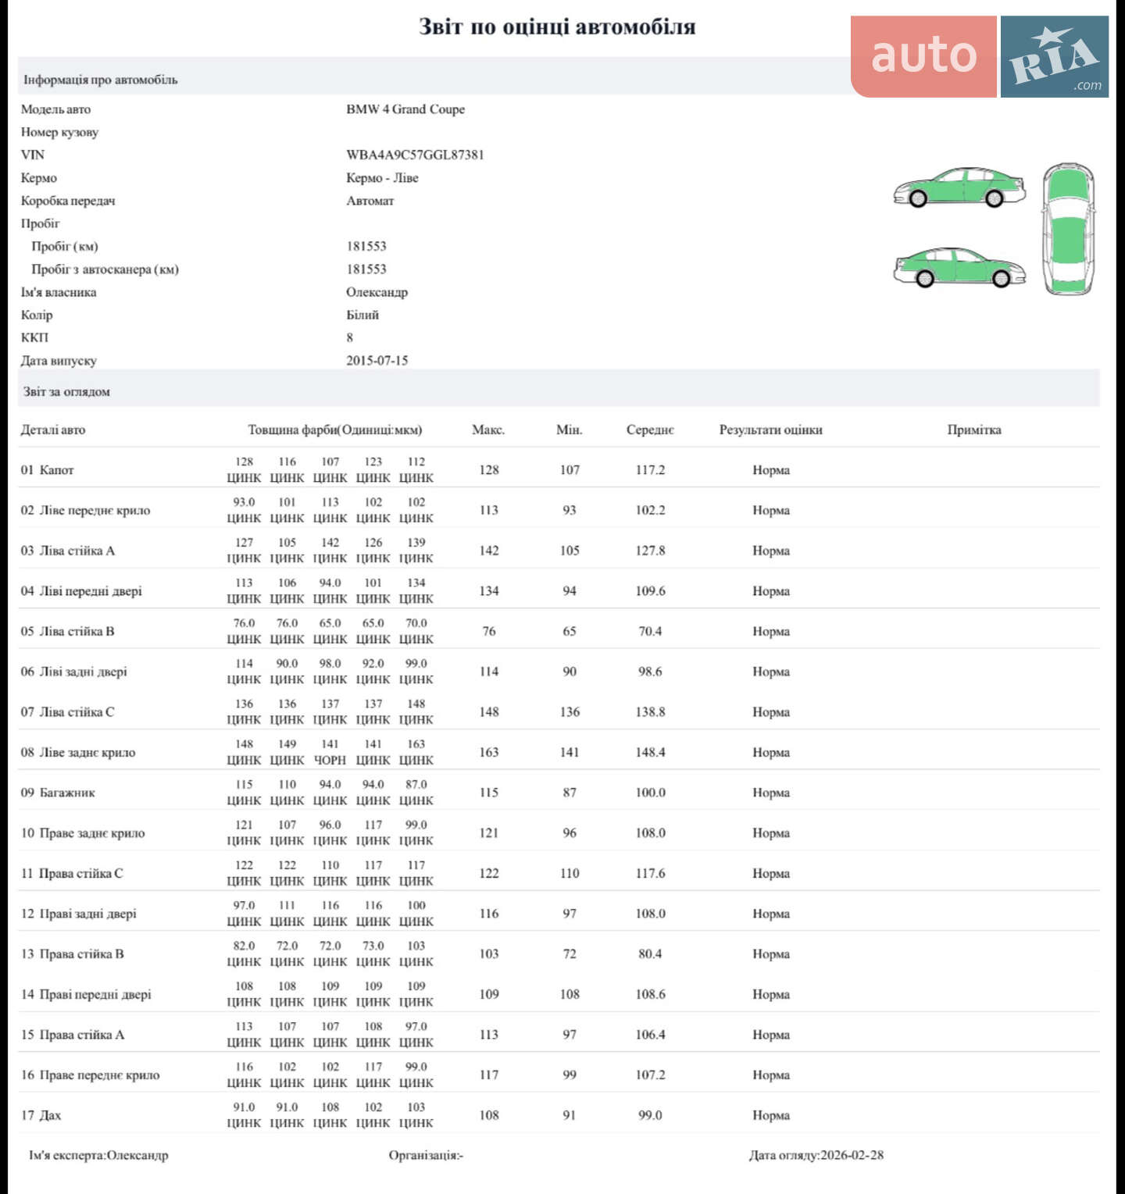Click the inspection date 2026-02-28

point(852,1155)
